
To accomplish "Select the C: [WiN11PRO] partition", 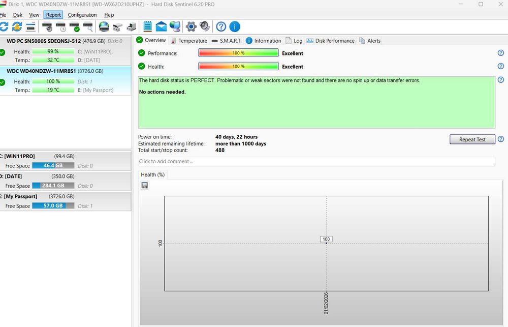I will (66, 161).
